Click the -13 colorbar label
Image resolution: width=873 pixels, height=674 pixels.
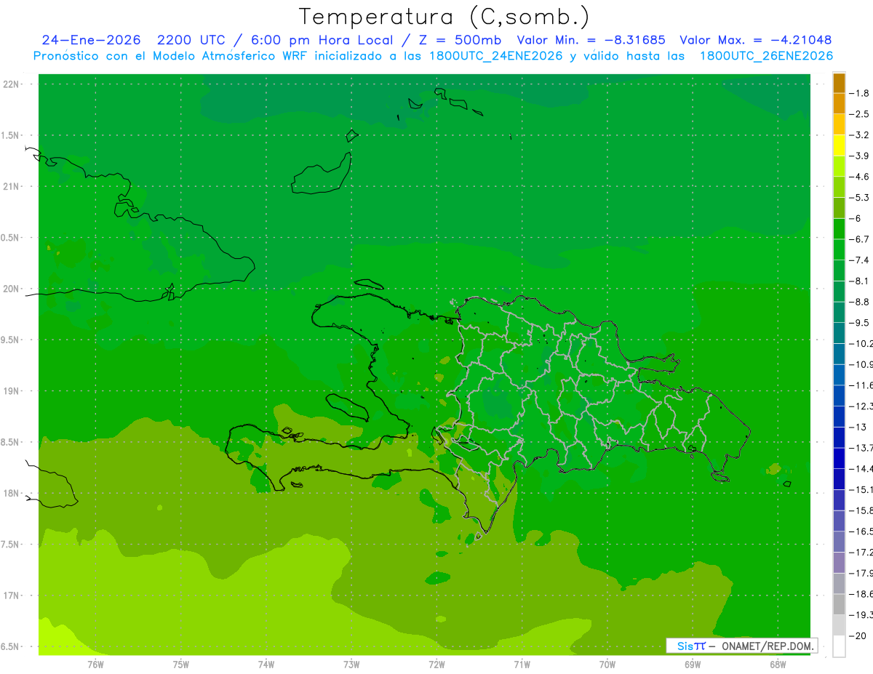pyautogui.click(x=858, y=427)
